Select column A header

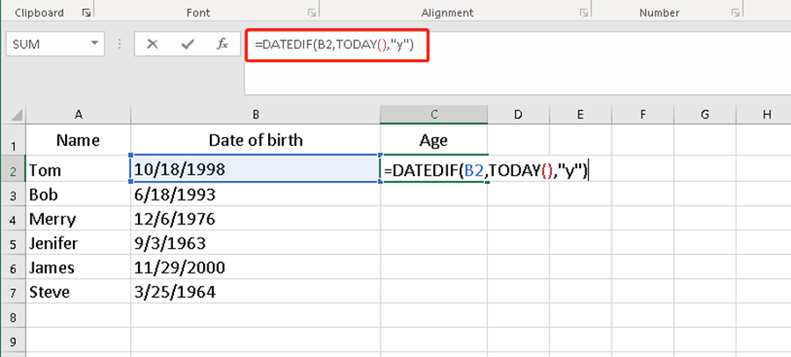pyautogui.click(x=78, y=114)
